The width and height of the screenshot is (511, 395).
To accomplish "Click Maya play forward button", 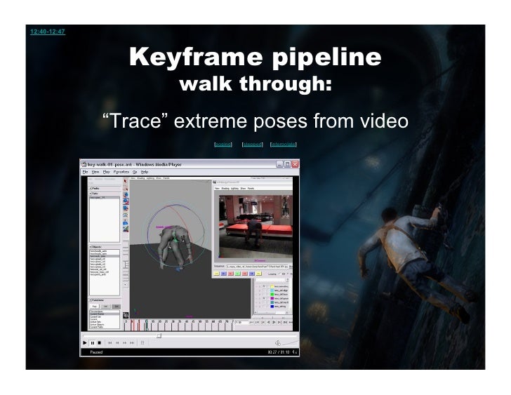I will tap(274, 322).
